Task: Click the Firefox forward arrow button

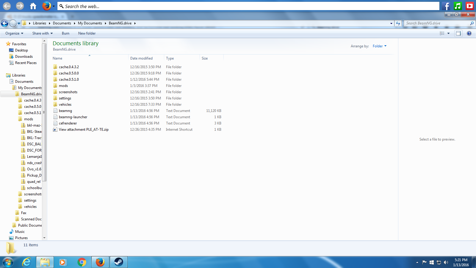Action: tap(20, 6)
